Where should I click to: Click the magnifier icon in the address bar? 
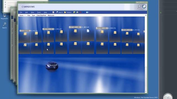[139, 7]
